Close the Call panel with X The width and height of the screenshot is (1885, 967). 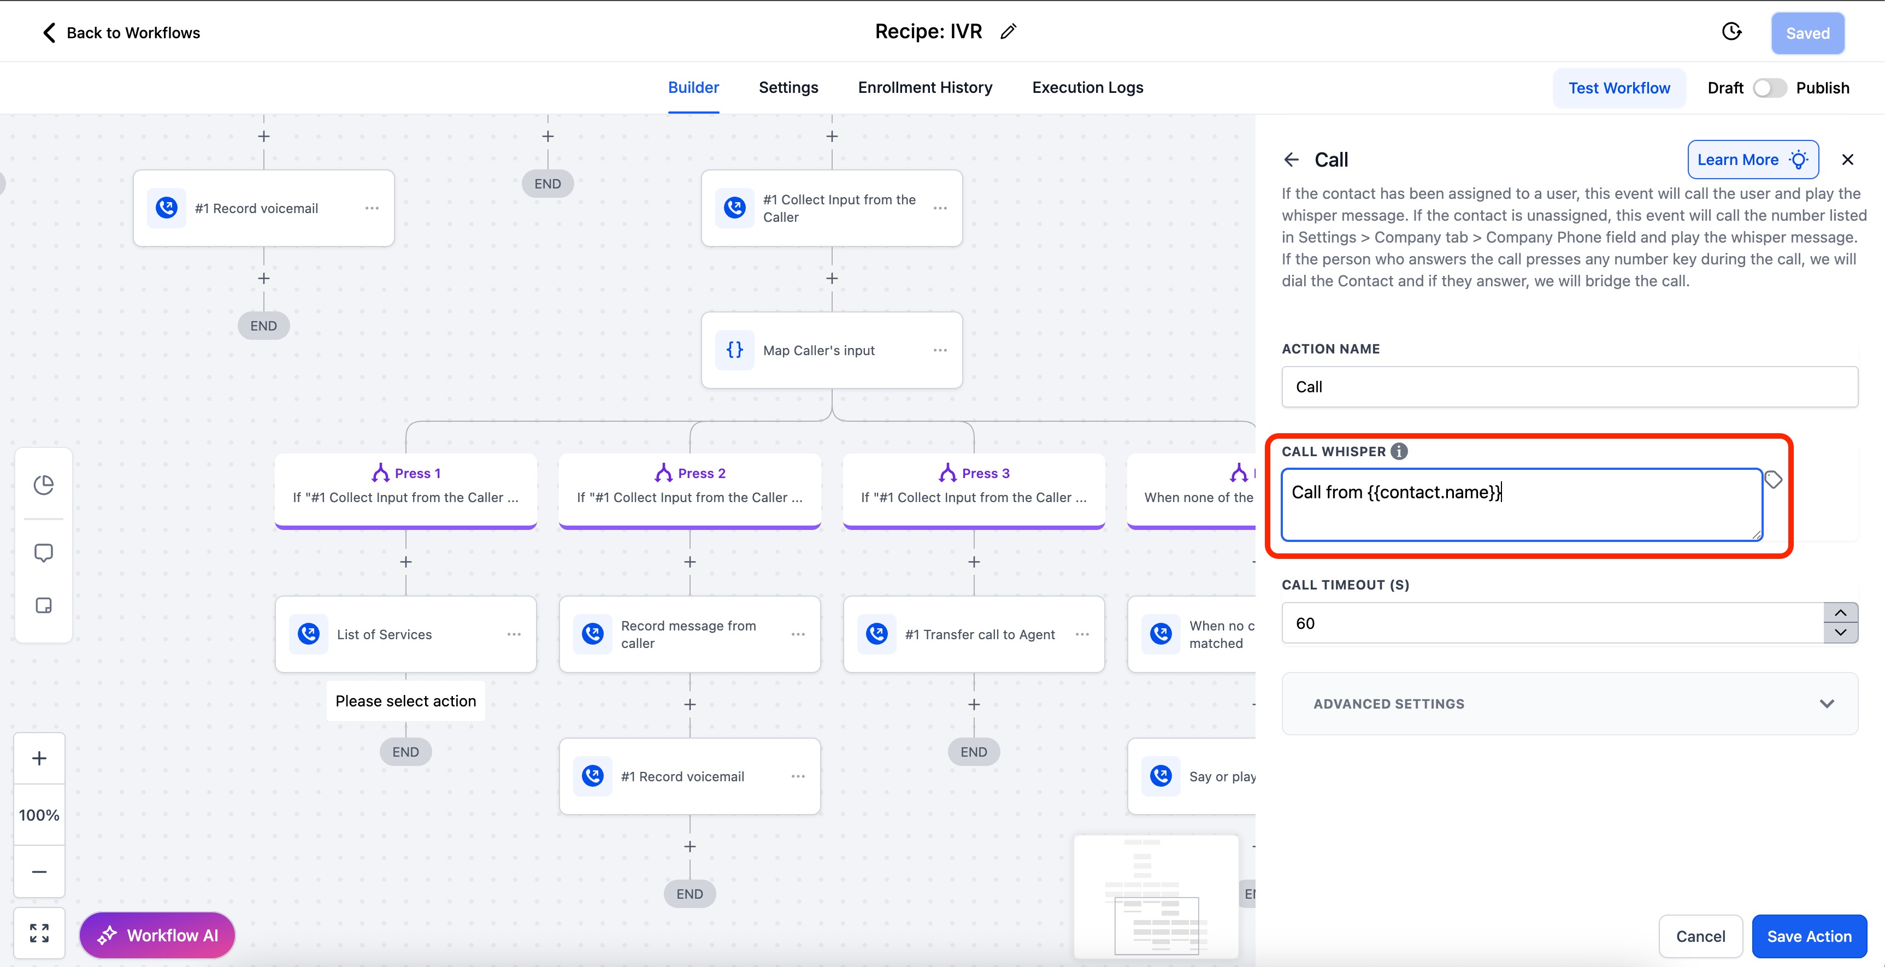[1848, 160]
